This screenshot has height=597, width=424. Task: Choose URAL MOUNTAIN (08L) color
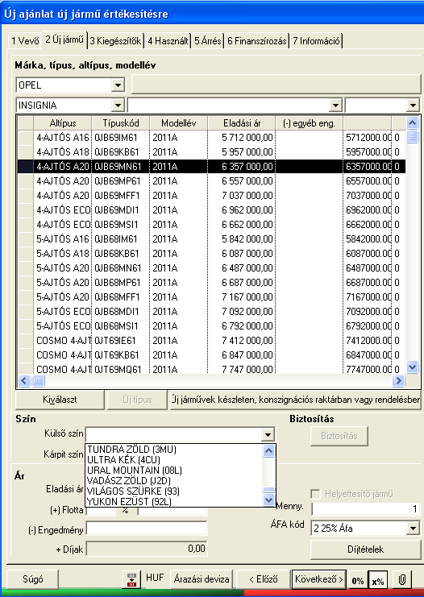click(174, 471)
